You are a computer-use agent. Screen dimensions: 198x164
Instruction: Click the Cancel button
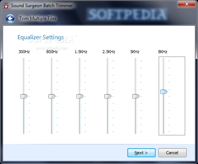point(172,153)
